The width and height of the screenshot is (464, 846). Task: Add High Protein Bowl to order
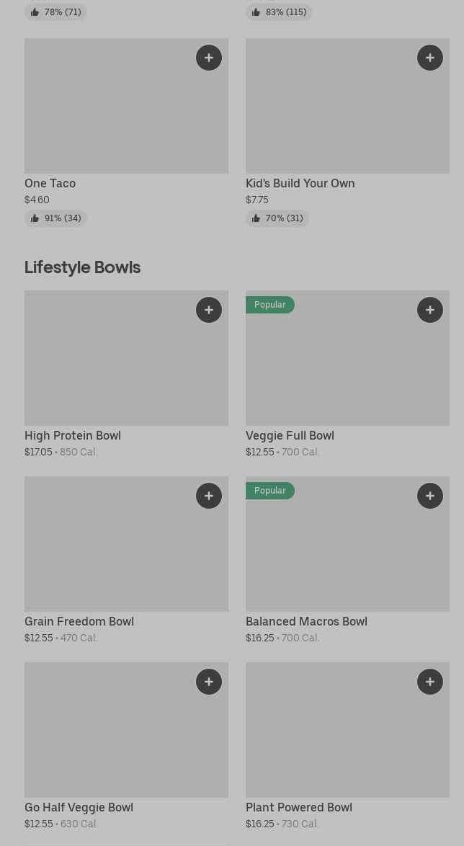[x=209, y=310]
